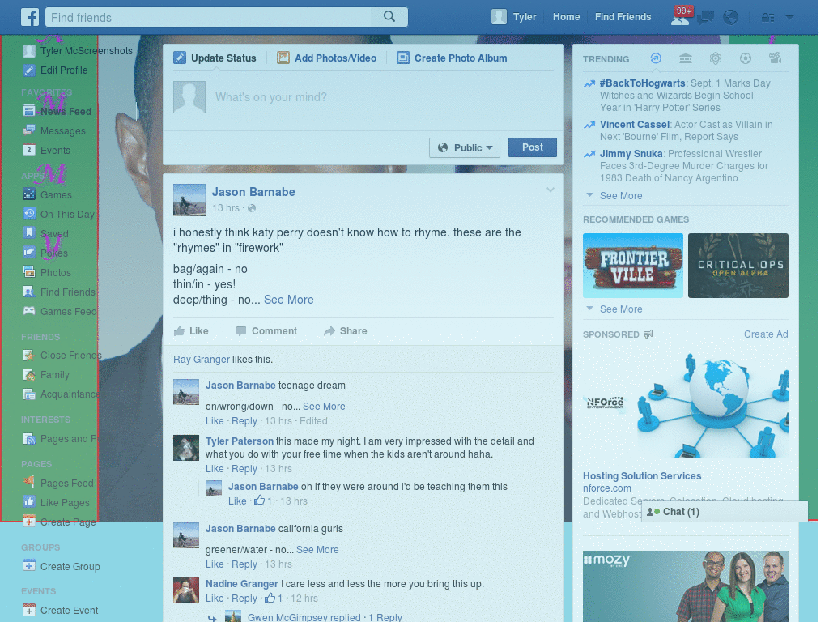Open the messages chat bubbles icon
The image size is (829, 622).
click(x=705, y=18)
